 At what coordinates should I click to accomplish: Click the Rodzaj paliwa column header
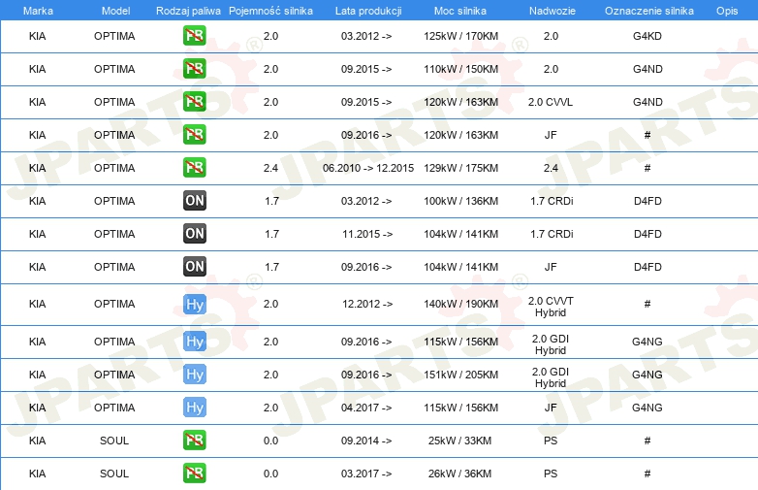pyautogui.click(x=188, y=11)
